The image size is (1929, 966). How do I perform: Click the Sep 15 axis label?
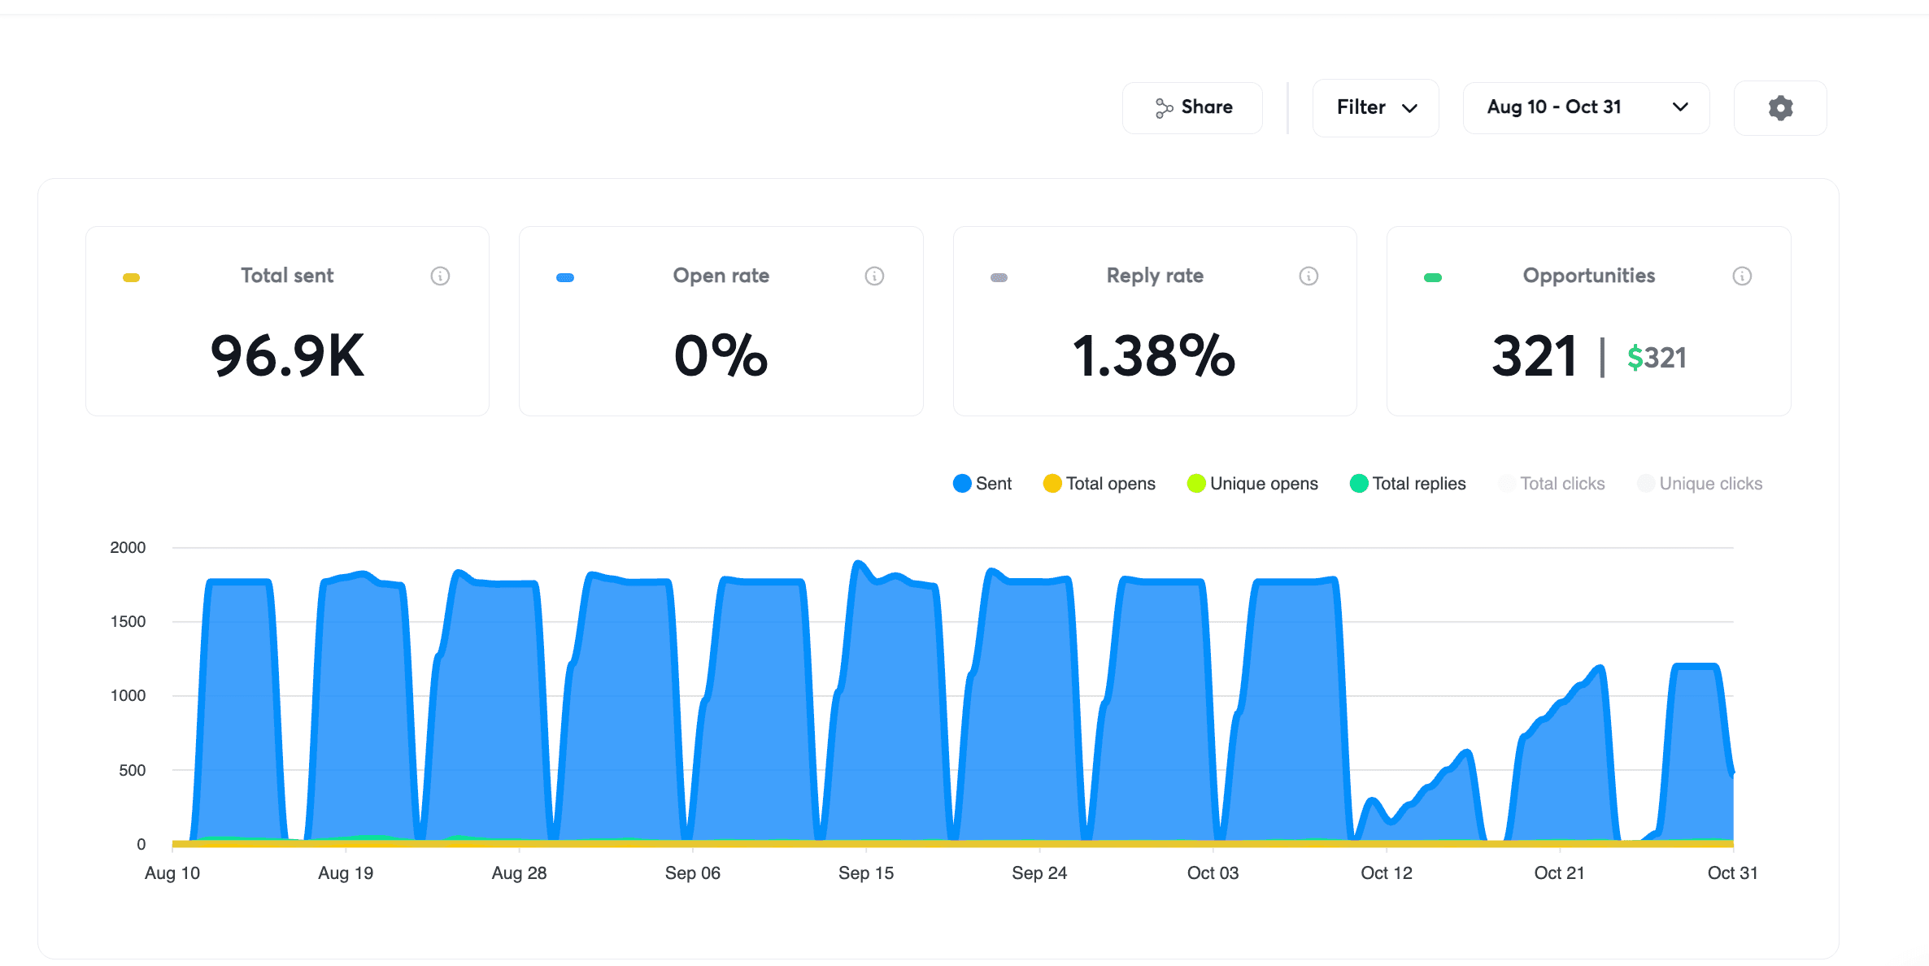pos(866,873)
